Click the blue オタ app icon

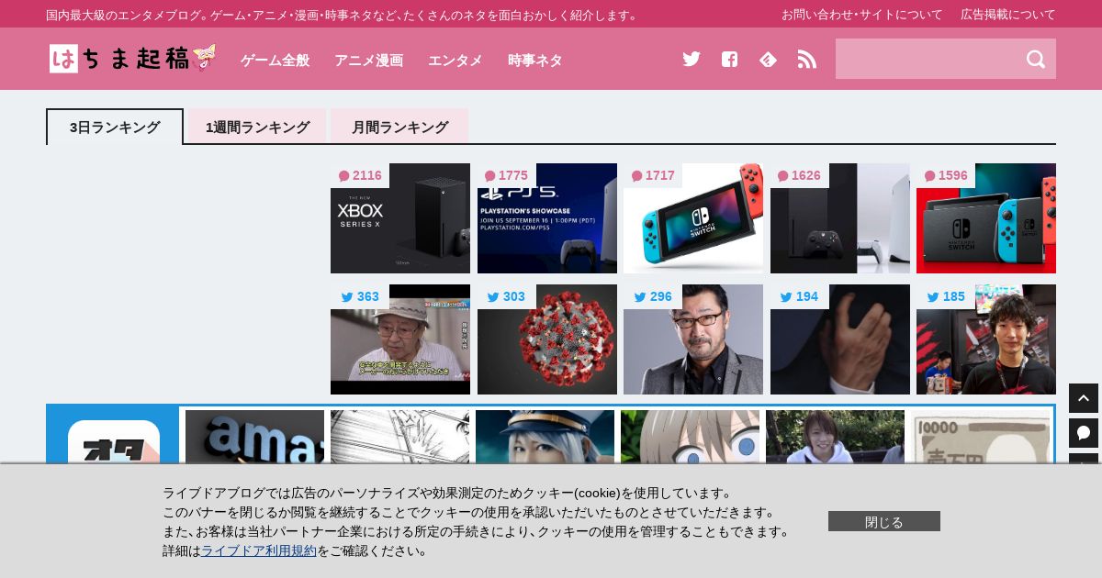[x=114, y=441]
